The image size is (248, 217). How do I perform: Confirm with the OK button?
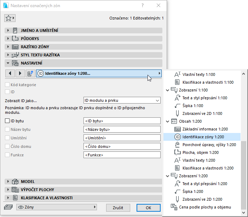148,208
